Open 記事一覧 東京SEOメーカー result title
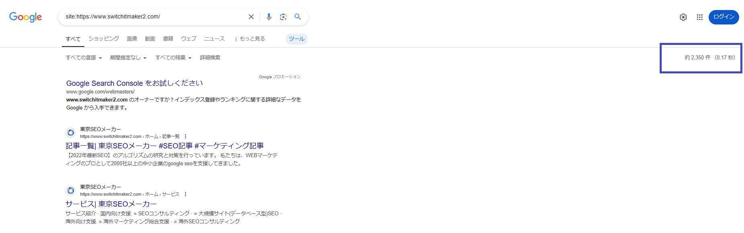Screen dimensions: 744x233 pyautogui.click(x=165, y=146)
